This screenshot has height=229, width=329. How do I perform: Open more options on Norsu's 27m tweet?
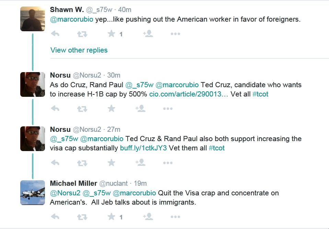point(168,163)
